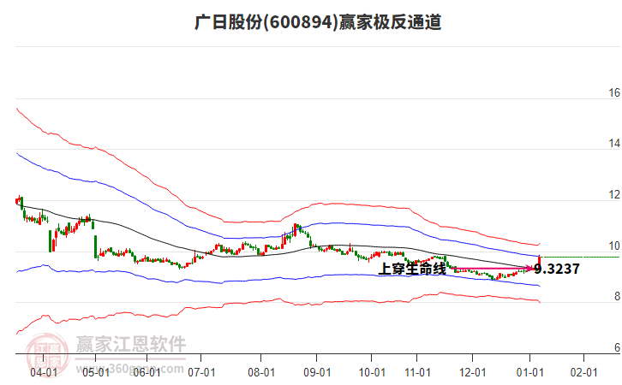Click the price axis value 10
The height and width of the screenshot is (385, 622).
point(614,246)
